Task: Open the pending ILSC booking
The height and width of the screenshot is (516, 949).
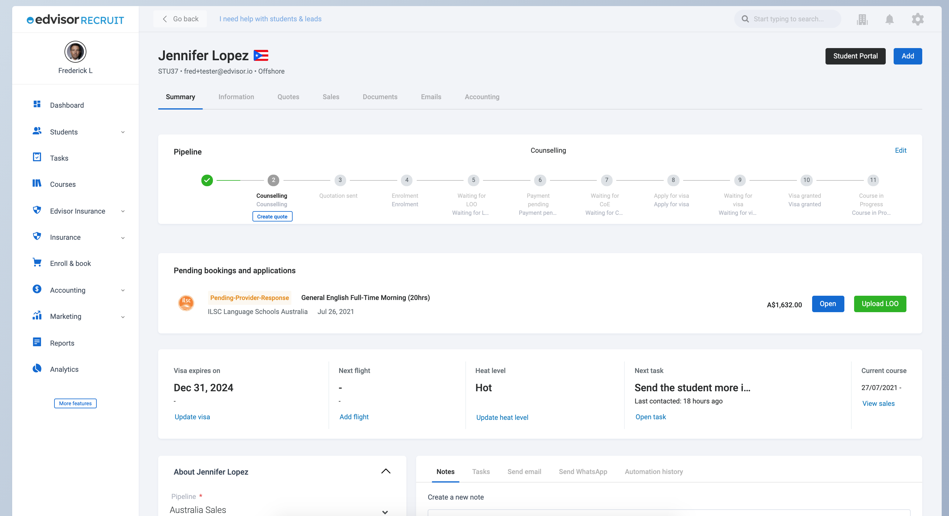Action: pos(828,304)
